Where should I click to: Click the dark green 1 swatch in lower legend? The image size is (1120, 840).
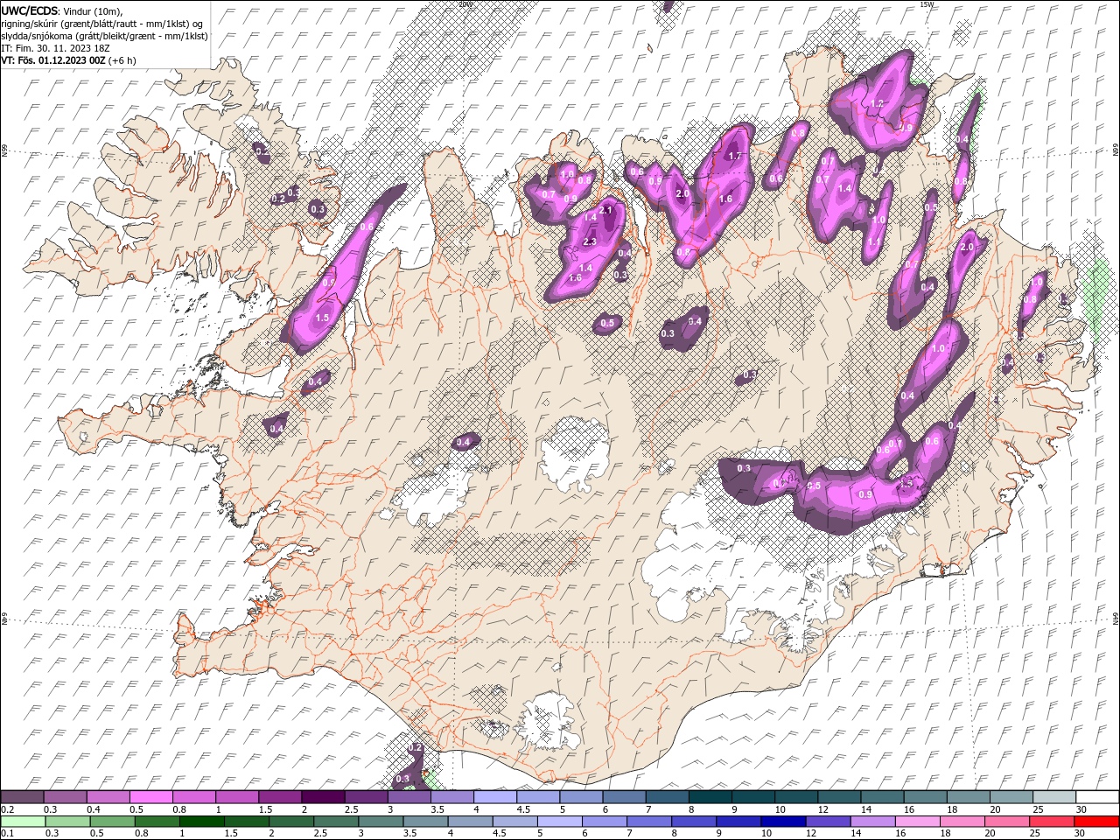tap(201, 822)
